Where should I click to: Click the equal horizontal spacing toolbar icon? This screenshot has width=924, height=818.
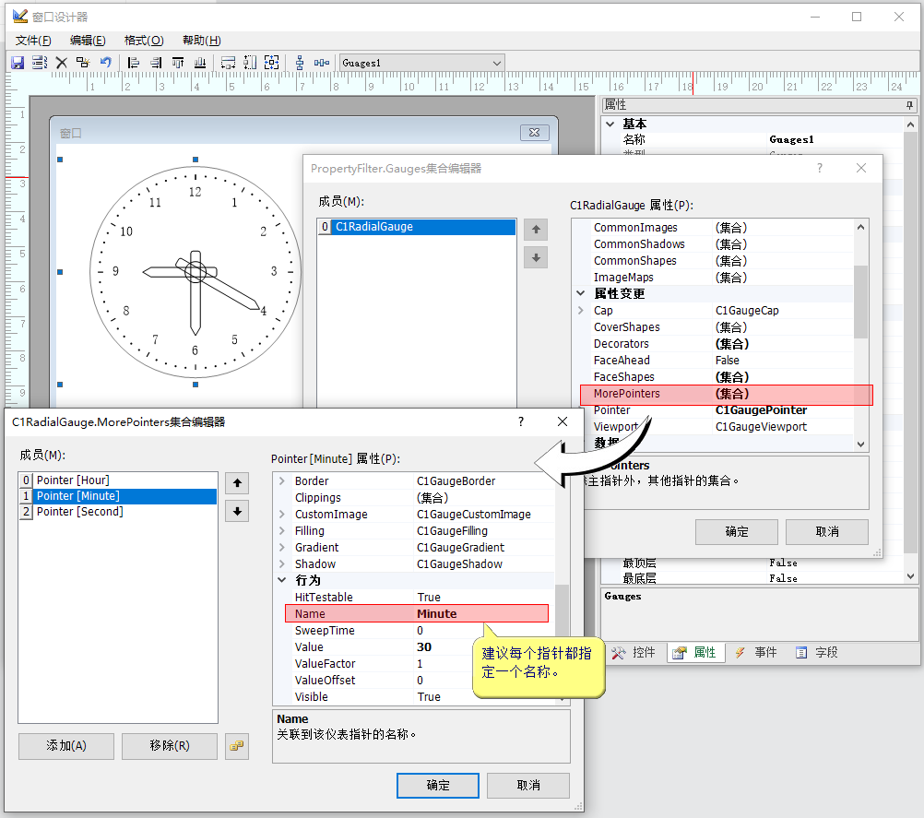[x=322, y=63]
